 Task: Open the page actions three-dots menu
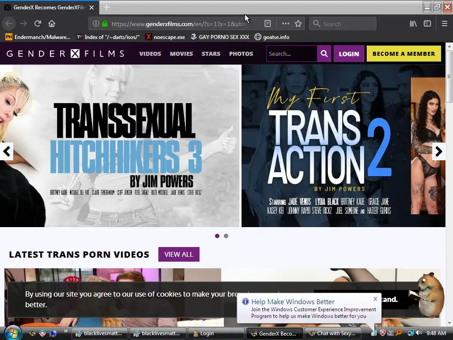click(285, 24)
